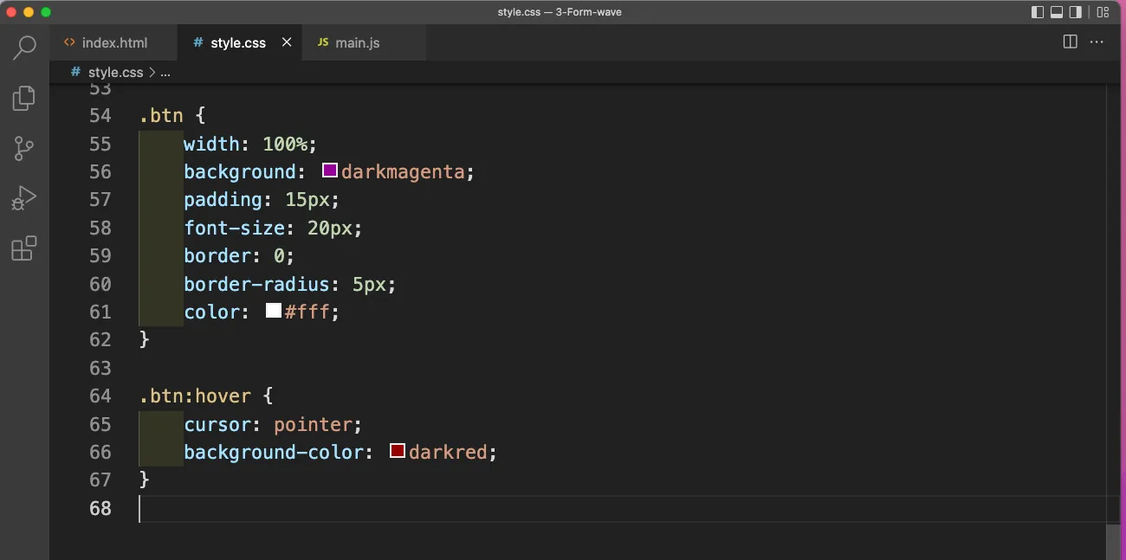The height and width of the screenshot is (560, 1126).
Task: Click the style.css breadcrumb item
Action: (x=115, y=73)
